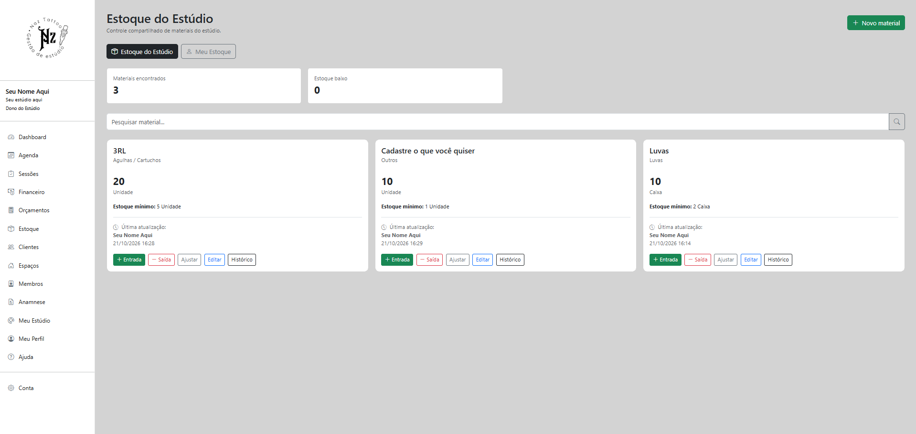
Task: Click the Ajuda question mark icon
Action: coord(11,357)
